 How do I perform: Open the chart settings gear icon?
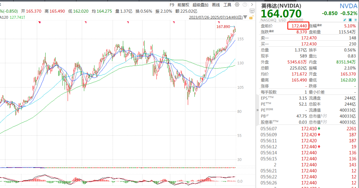pos(237,5)
